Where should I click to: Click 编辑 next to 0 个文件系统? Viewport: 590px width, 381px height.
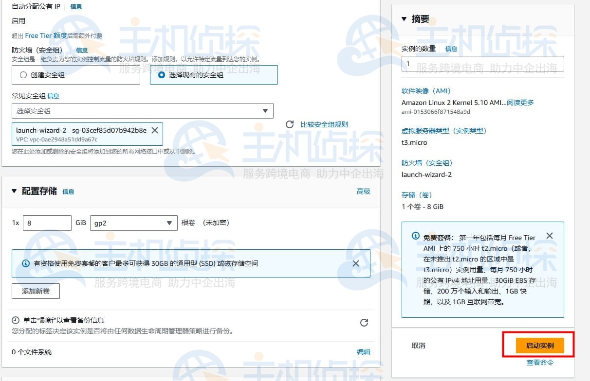click(x=363, y=351)
